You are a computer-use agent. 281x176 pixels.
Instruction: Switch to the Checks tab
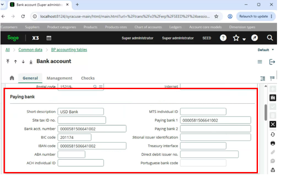[x=88, y=78]
